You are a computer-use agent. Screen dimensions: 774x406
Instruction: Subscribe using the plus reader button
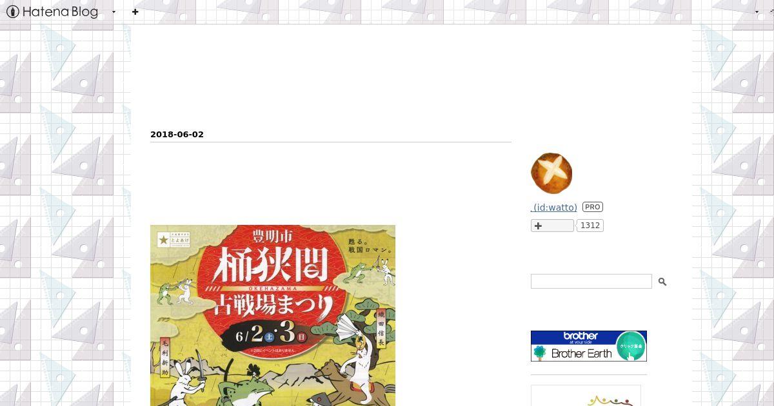click(x=552, y=226)
